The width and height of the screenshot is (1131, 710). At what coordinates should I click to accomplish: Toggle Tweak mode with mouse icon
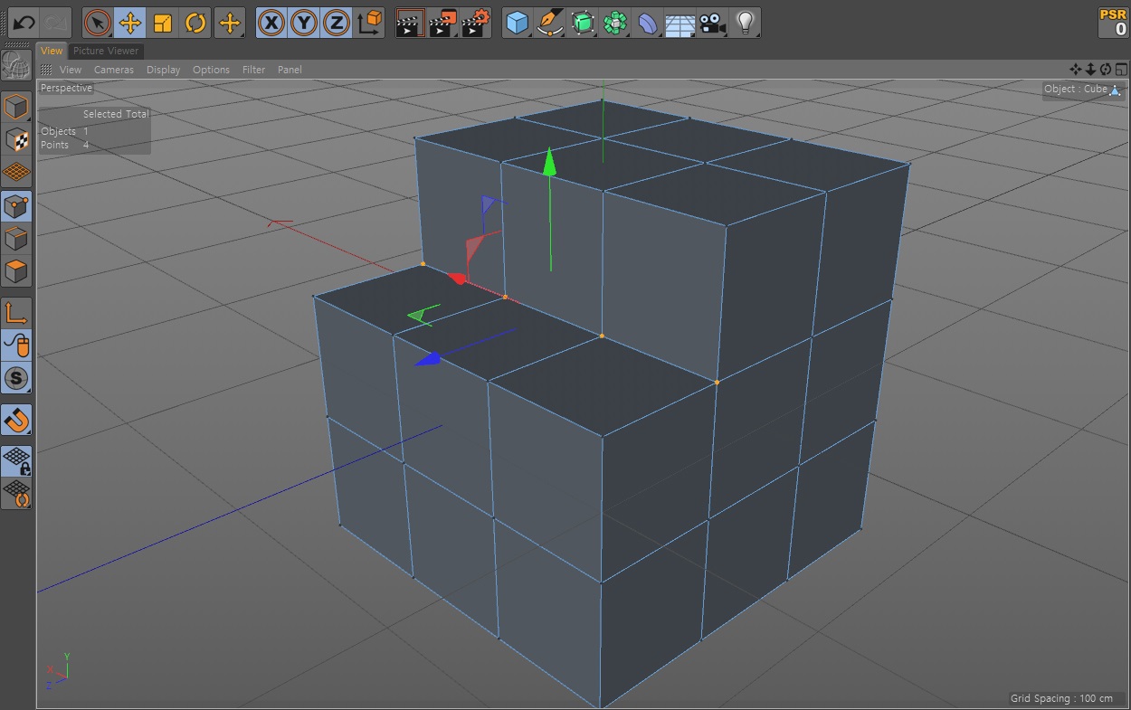pyautogui.click(x=16, y=346)
